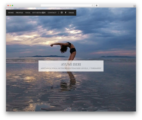The height and width of the screenshot is (120, 142).
Task: Select the YOGA menu item
Action: 28,13
